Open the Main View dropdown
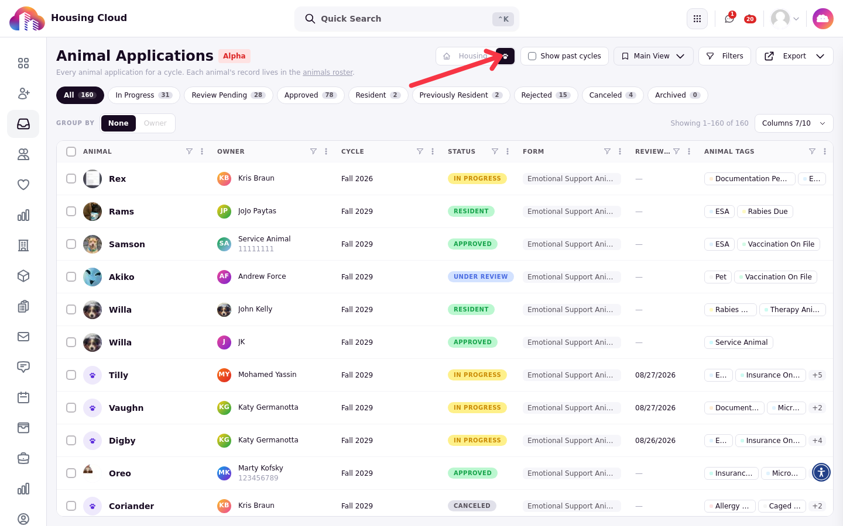 coord(653,56)
